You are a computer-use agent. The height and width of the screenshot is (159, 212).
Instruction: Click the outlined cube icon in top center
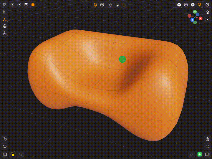coord(102,5)
